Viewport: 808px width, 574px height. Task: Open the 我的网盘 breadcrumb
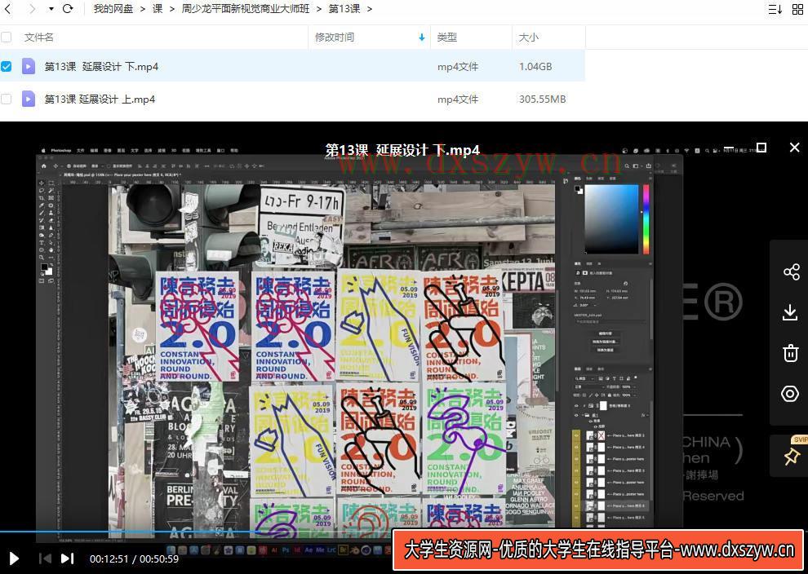coord(113,9)
